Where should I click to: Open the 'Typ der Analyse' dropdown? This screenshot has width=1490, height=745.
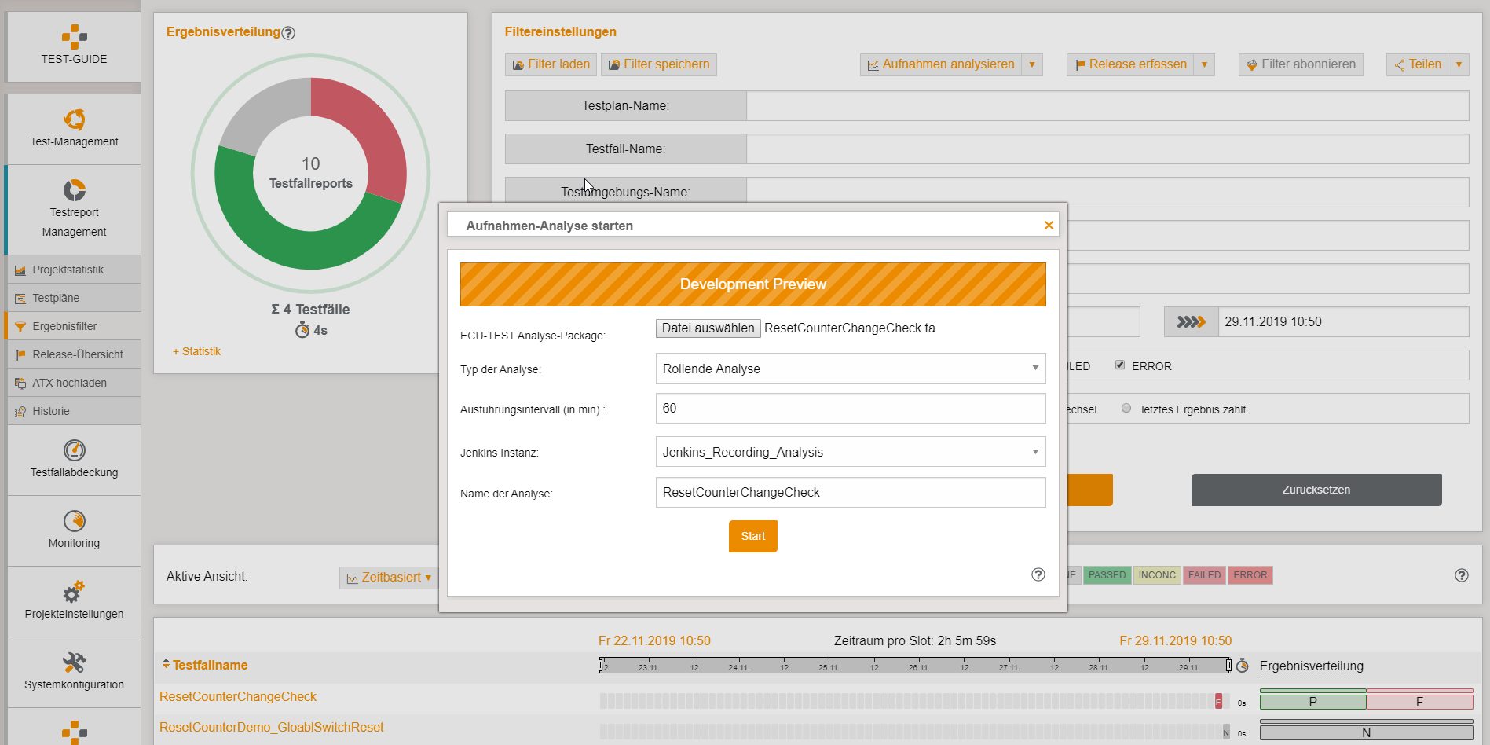point(850,369)
